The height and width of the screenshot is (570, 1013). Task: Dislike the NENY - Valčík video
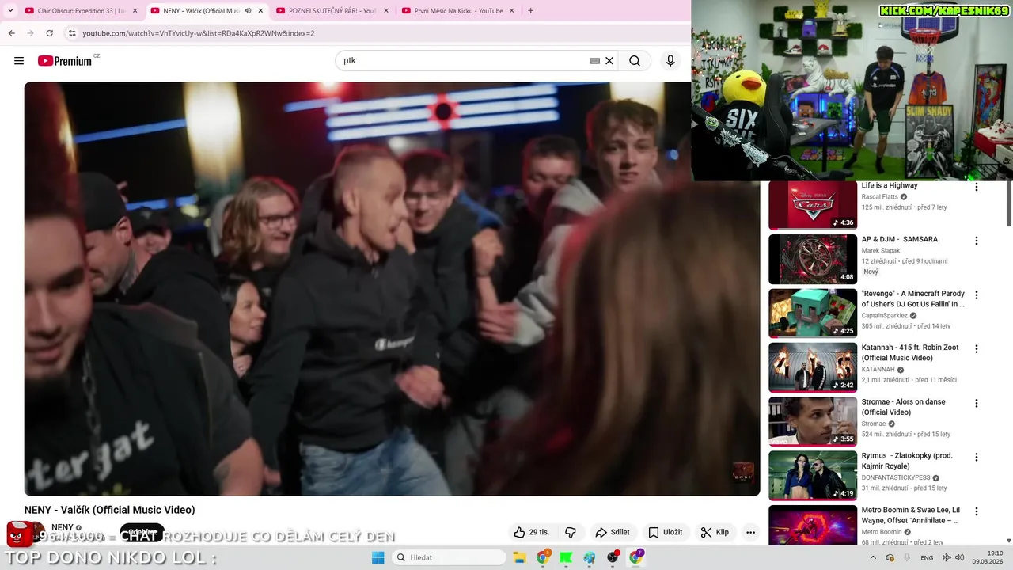coord(570,532)
